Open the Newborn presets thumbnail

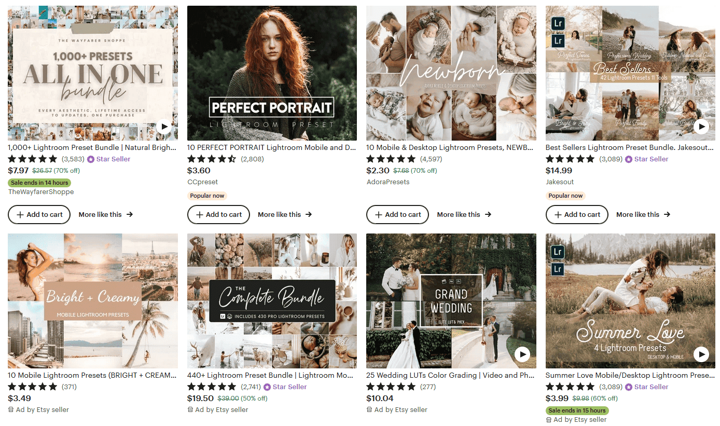[451, 73]
